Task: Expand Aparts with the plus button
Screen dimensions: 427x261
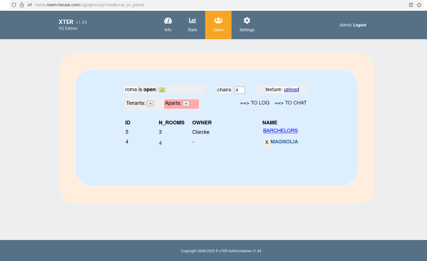Action: 186,103
